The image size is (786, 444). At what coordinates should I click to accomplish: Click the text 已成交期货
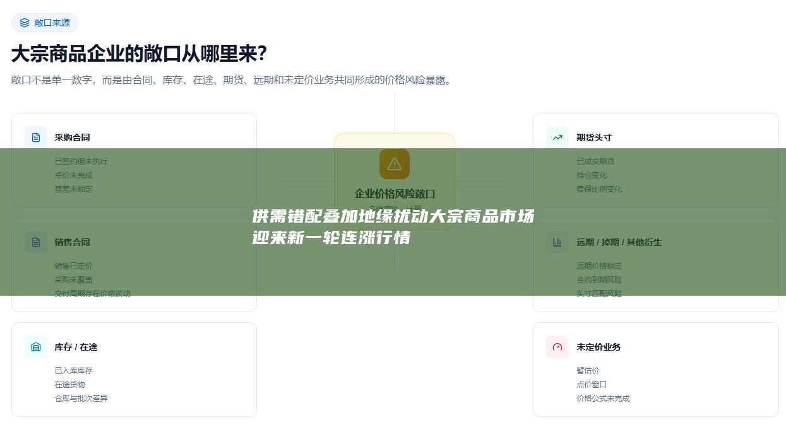[x=595, y=161]
